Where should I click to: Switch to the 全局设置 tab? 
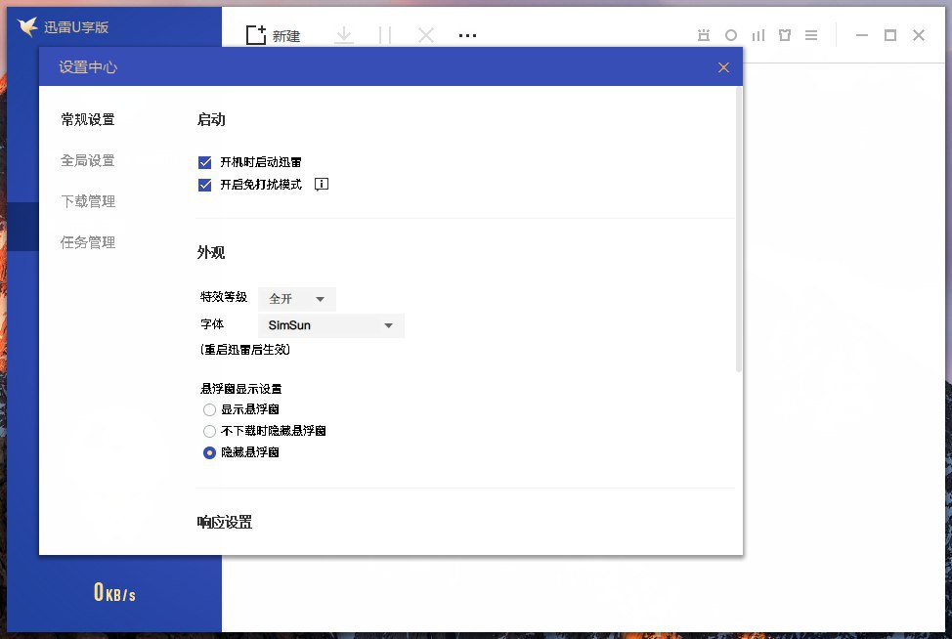pos(88,160)
